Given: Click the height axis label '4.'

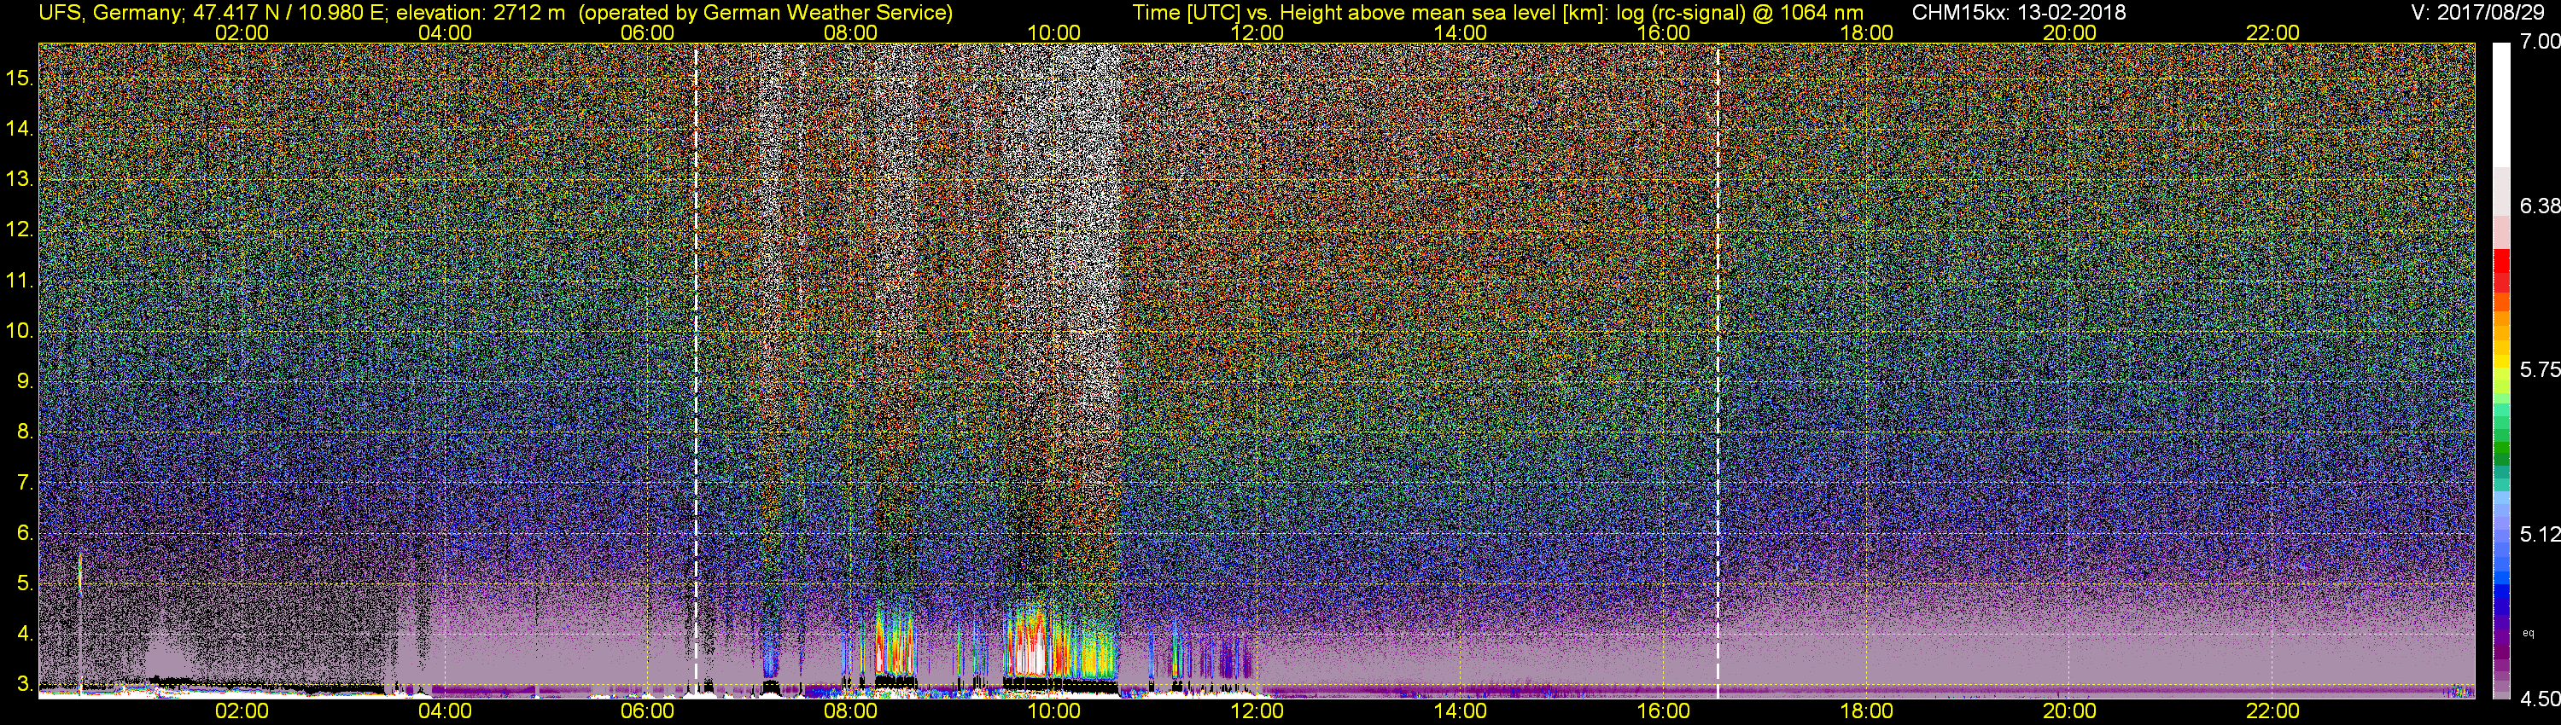Looking at the screenshot, I should 25,634.
